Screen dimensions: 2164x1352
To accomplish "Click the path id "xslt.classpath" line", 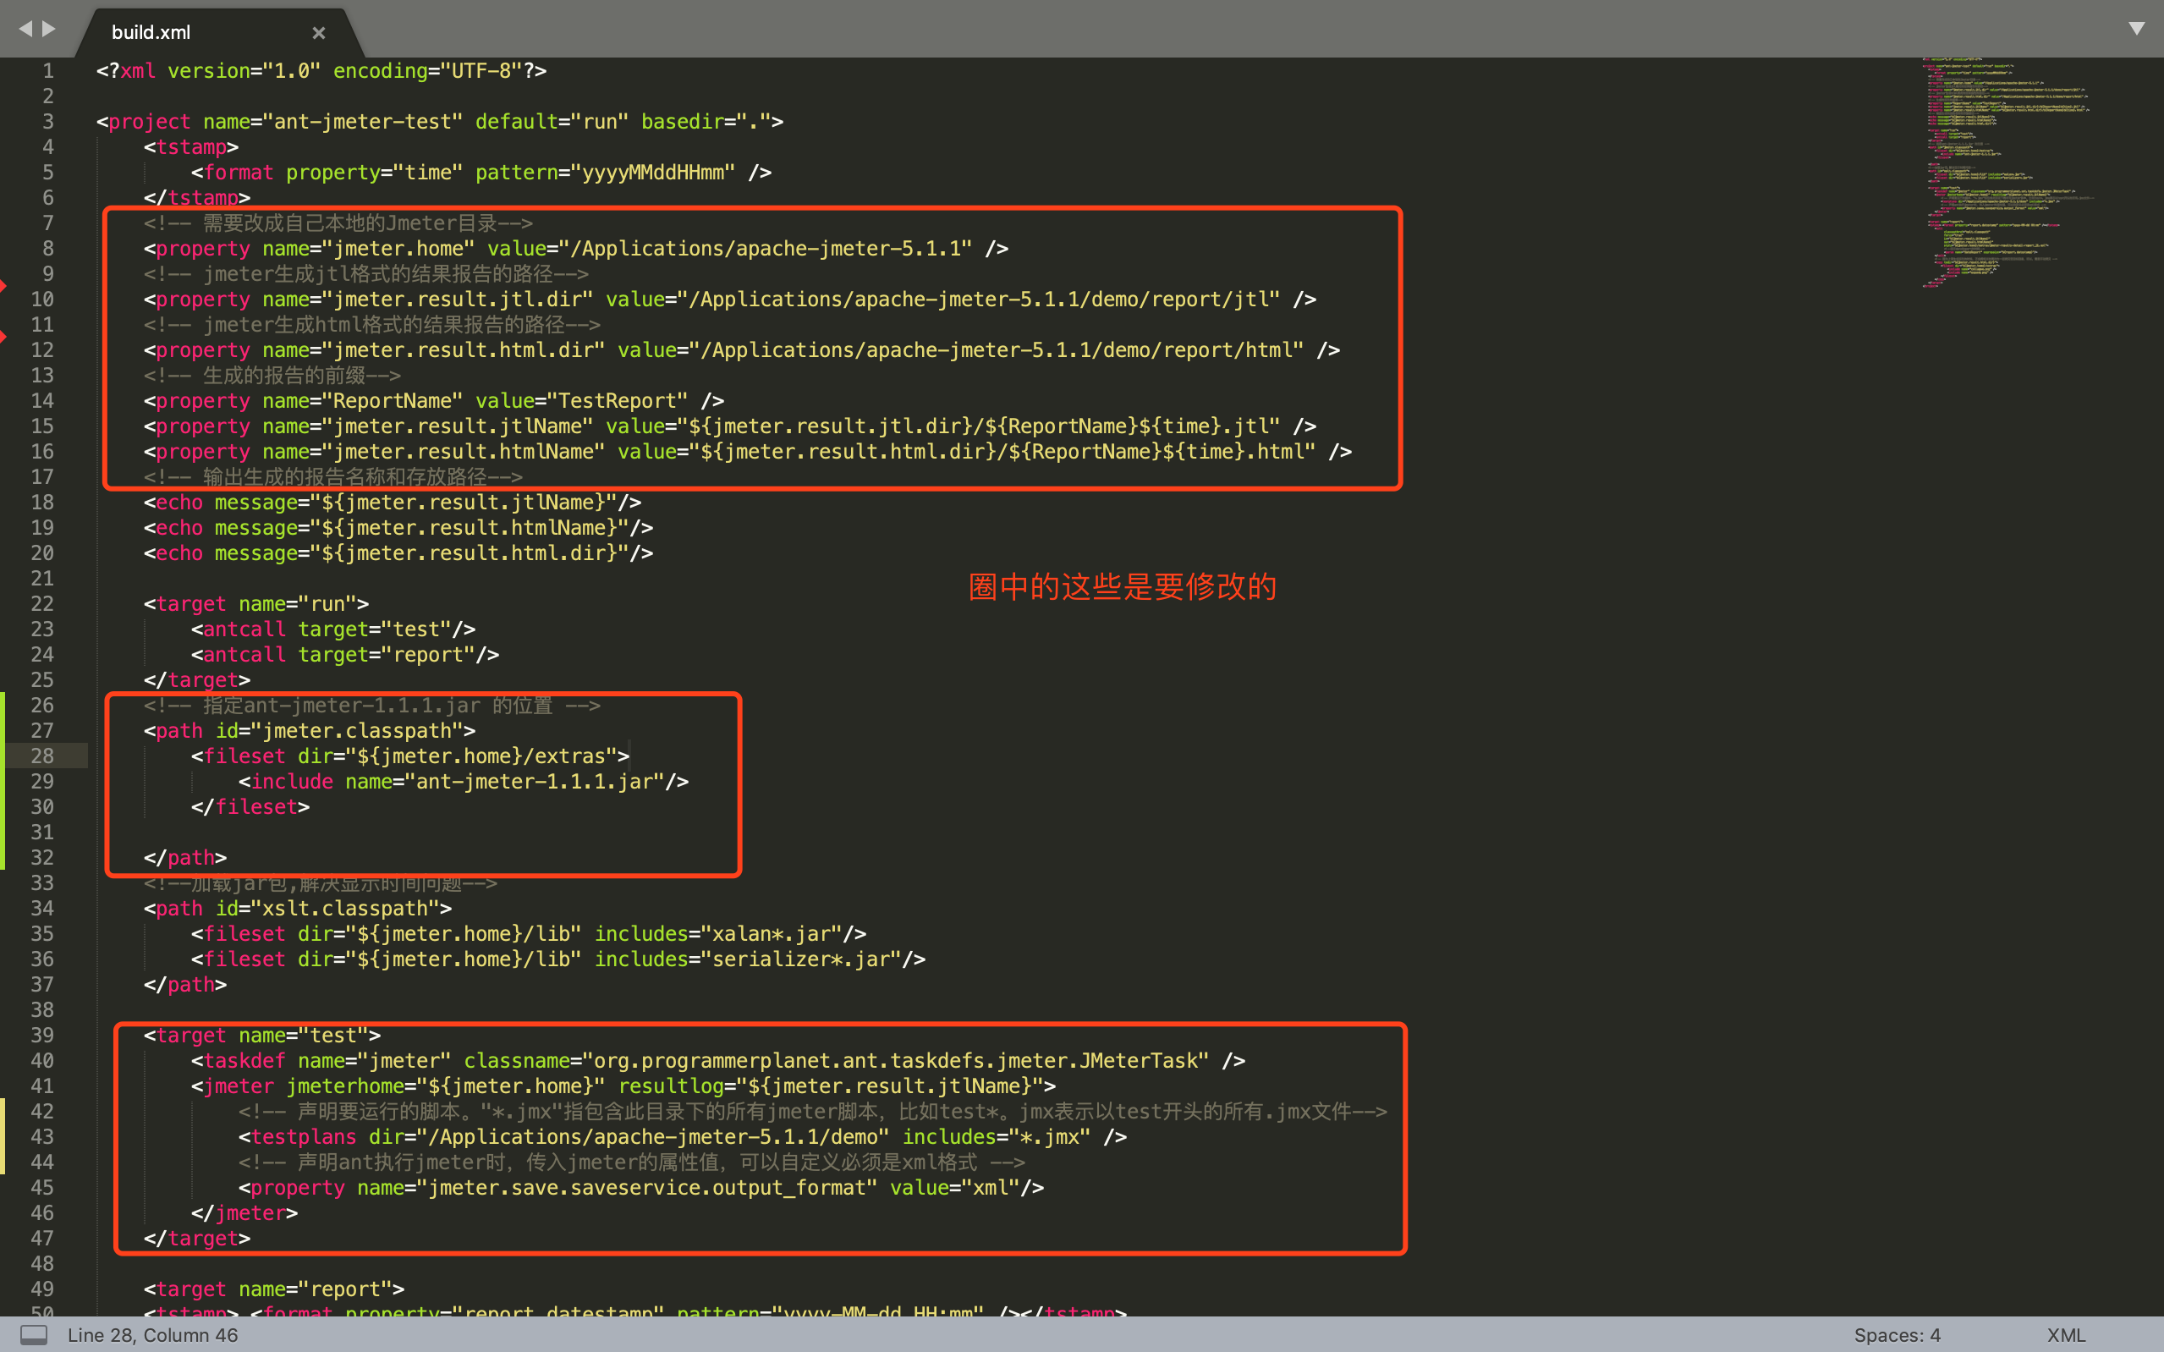I will point(298,909).
